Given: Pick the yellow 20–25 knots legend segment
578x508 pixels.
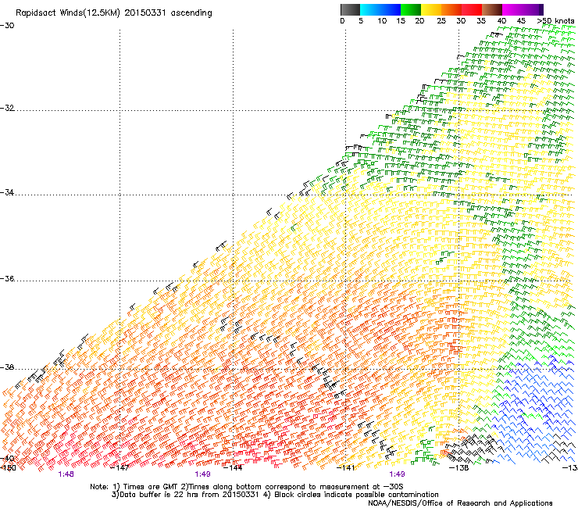Looking at the screenshot, I should (x=431, y=9).
